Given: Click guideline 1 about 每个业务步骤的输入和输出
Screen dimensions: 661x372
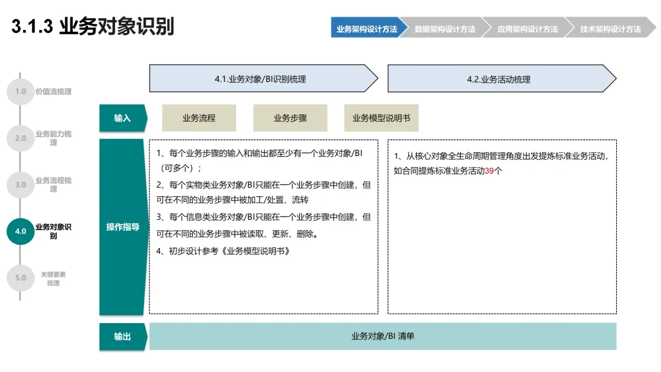Looking at the screenshot, I should click(x=260, y=160).
